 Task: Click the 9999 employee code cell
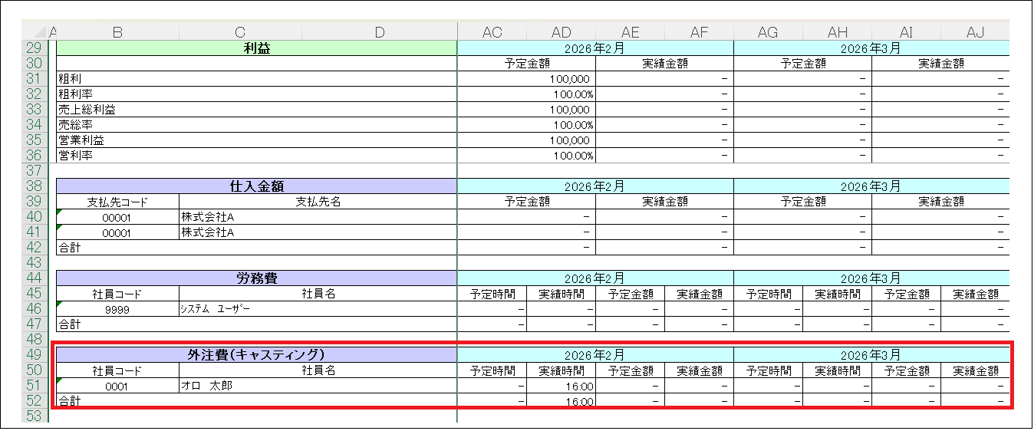point(117,308)
